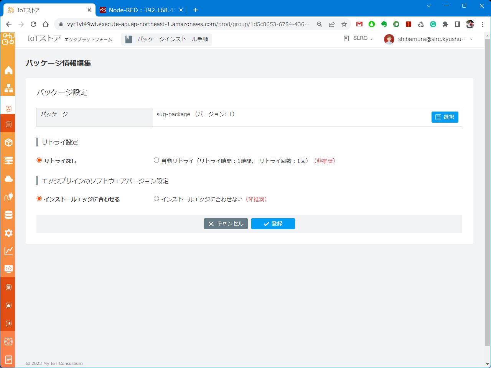Close the IoTストア tab
The height and width of the screenshot is (368, 491).
pos(89,10)
